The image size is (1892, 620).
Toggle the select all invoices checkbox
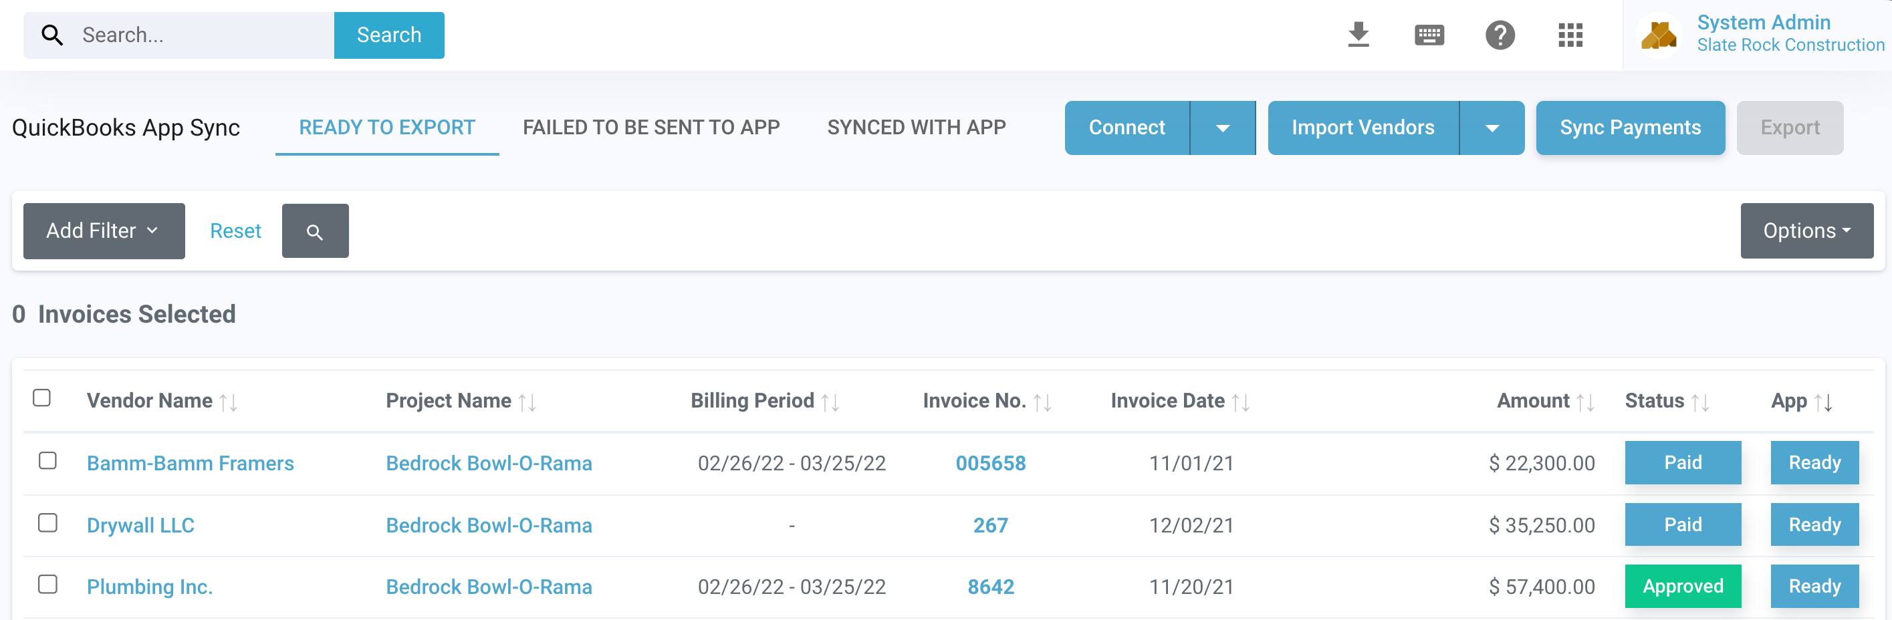tap(42, 398)
